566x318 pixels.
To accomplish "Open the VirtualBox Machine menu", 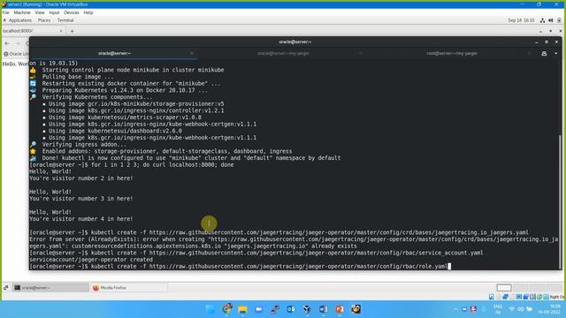I will (x=22, y=12).
